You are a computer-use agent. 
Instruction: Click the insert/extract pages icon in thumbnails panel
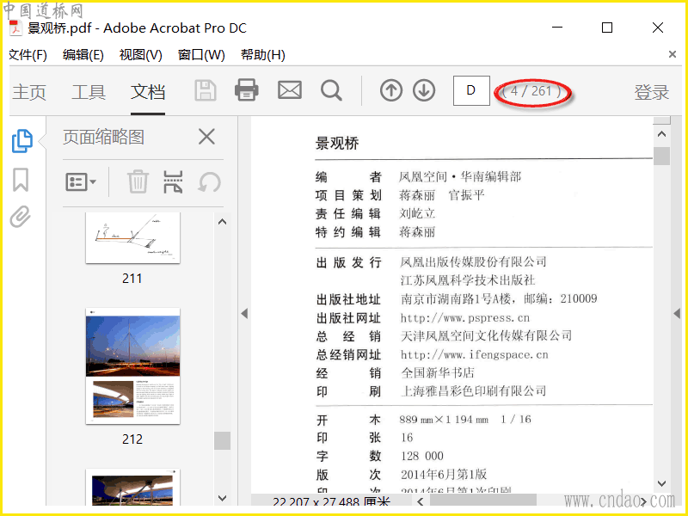[x=173, y=181]
